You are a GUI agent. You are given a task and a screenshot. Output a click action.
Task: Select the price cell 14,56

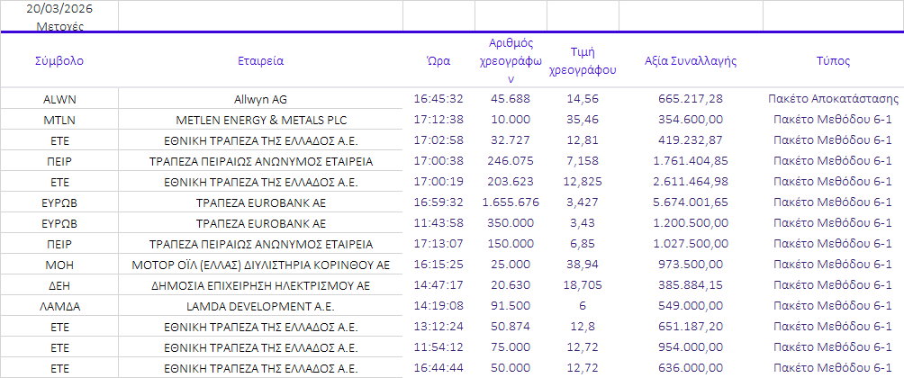[x=583, y=98]
